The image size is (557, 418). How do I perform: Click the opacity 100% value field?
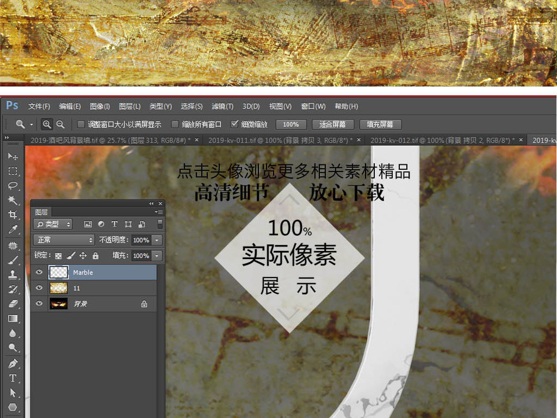[x=141, y=240]
